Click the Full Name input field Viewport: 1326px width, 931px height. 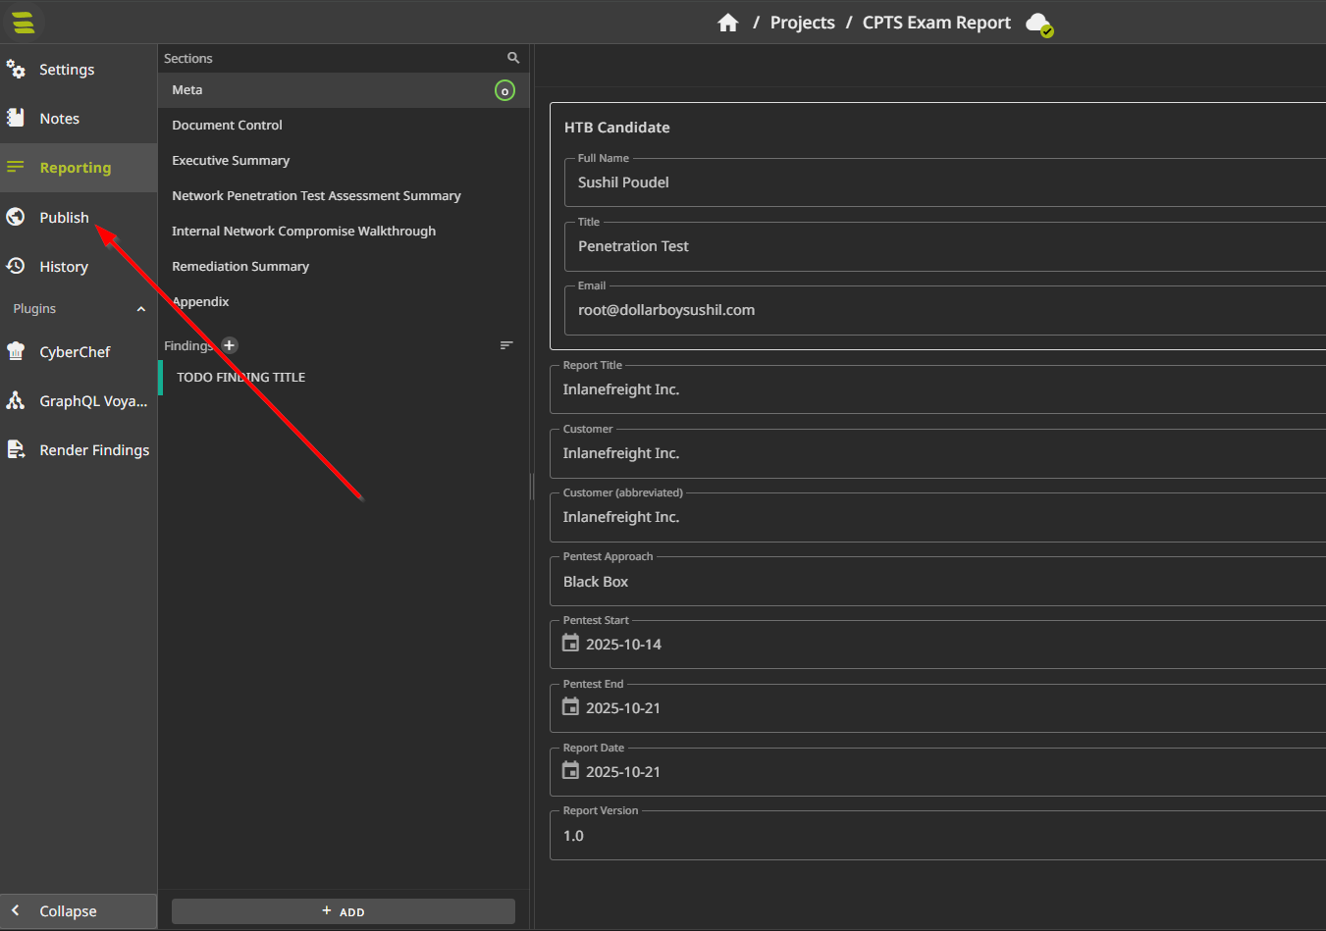pos(942,182)
